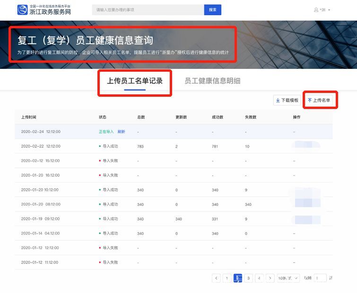Click the 下载模板 download button
The width and height of the screenshot is (357, 293).
[x=287, y=100]
